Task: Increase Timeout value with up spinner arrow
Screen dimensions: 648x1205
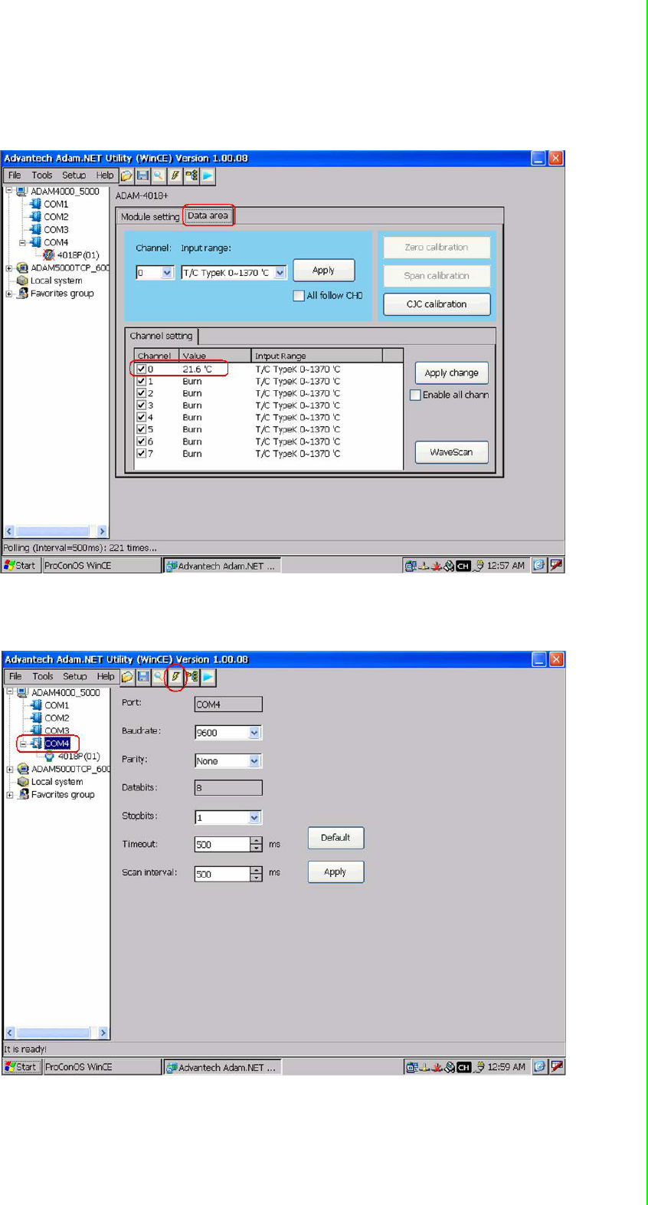Action: [x=256, y=841]
